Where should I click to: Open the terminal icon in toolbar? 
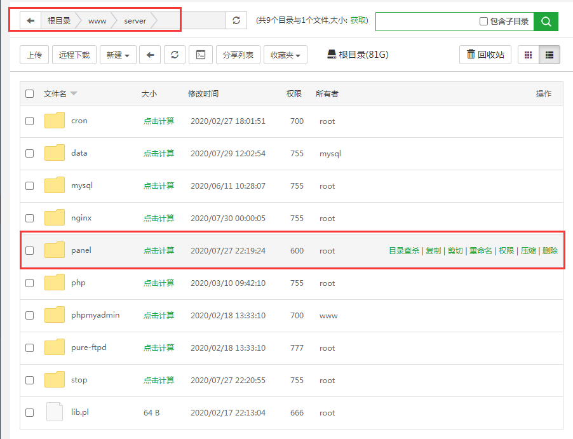201,55
